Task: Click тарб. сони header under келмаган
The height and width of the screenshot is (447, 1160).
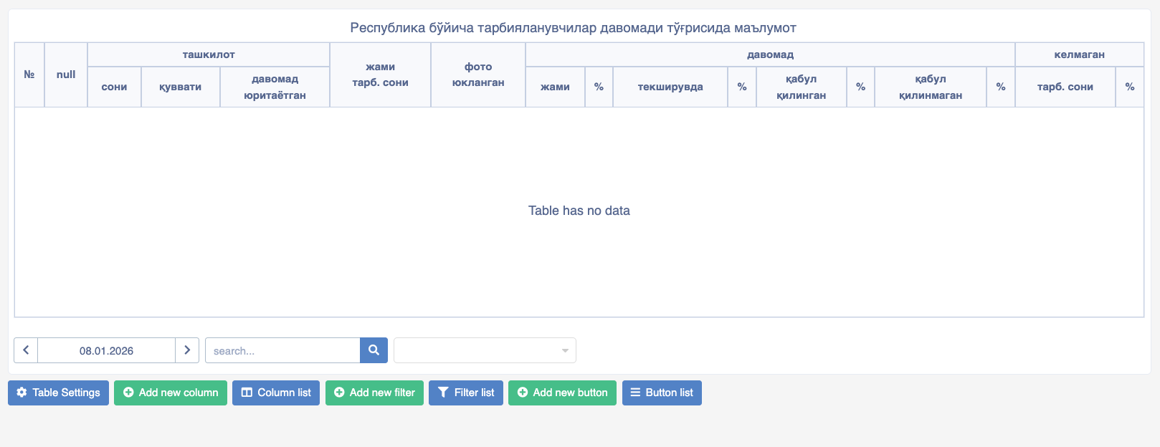Action: [x=1065, y=87]
